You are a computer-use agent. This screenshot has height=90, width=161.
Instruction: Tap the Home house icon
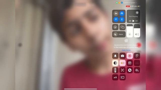(x=126, y=40)
